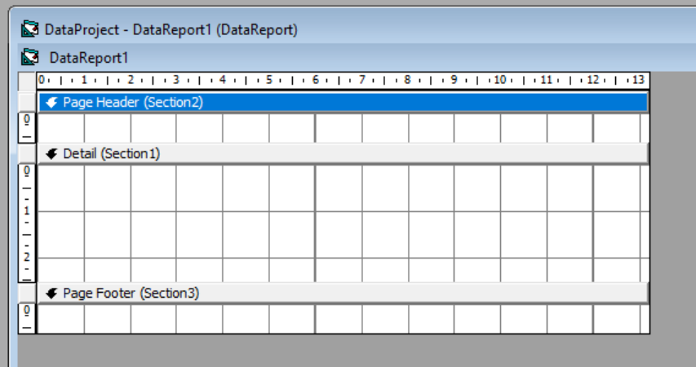Viewport: 696px width, 367px height.
Task: Select the Page Header (Section2) bar
Action: pyautogui.click(x=344, y=103)
